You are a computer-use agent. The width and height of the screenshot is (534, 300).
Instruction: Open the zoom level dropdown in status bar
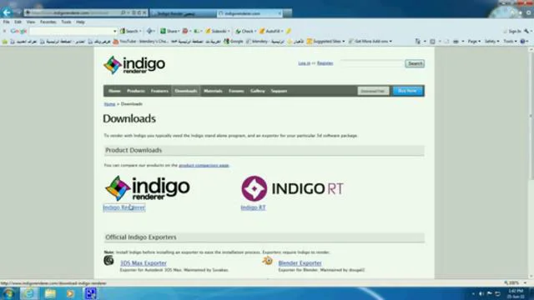point(525,283)
